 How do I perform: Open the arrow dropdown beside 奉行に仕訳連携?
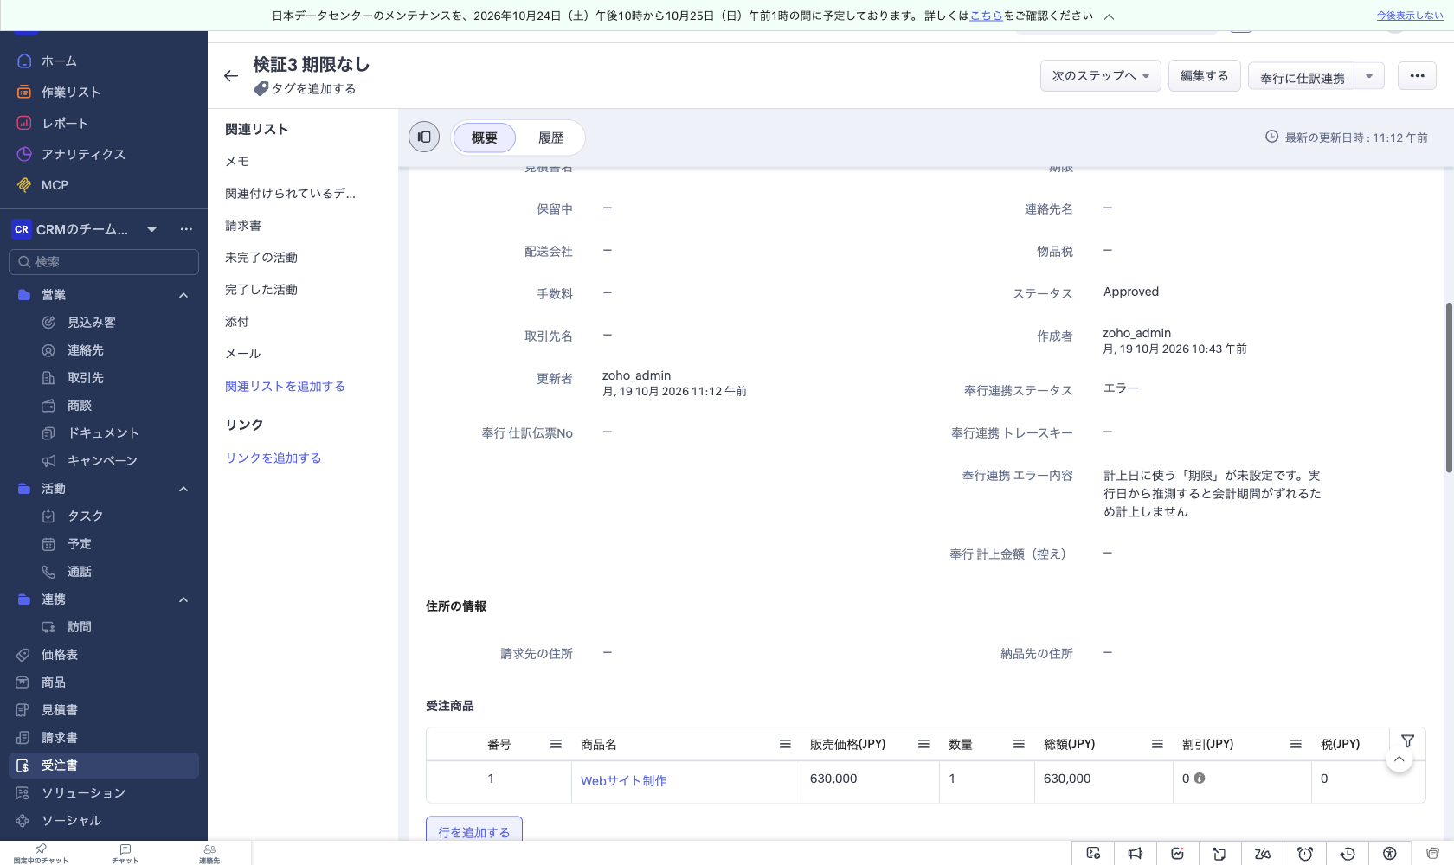pos(1369,76)
